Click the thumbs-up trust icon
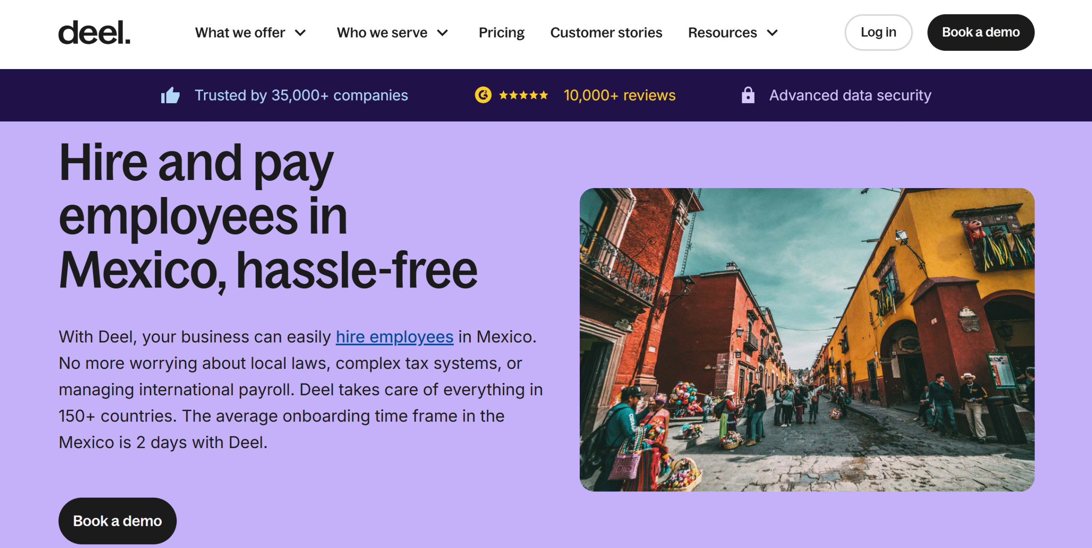 170,95
